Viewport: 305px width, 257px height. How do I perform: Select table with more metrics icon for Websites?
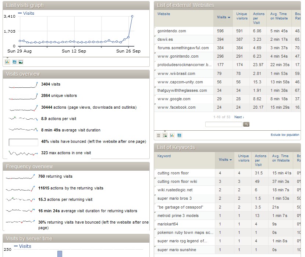pos(165,135)
